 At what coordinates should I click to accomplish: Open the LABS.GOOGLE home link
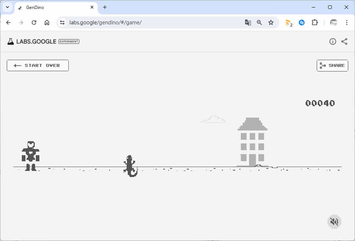click(x=36, y=42)
